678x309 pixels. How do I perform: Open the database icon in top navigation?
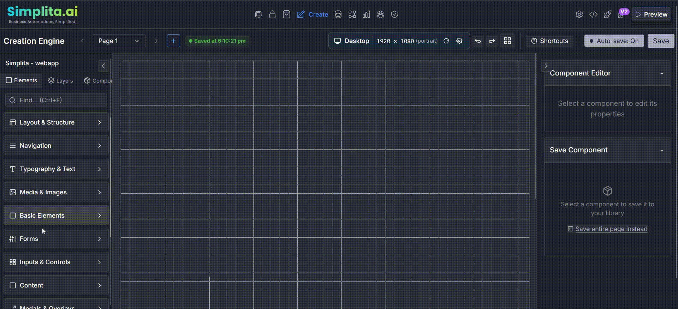338,14
